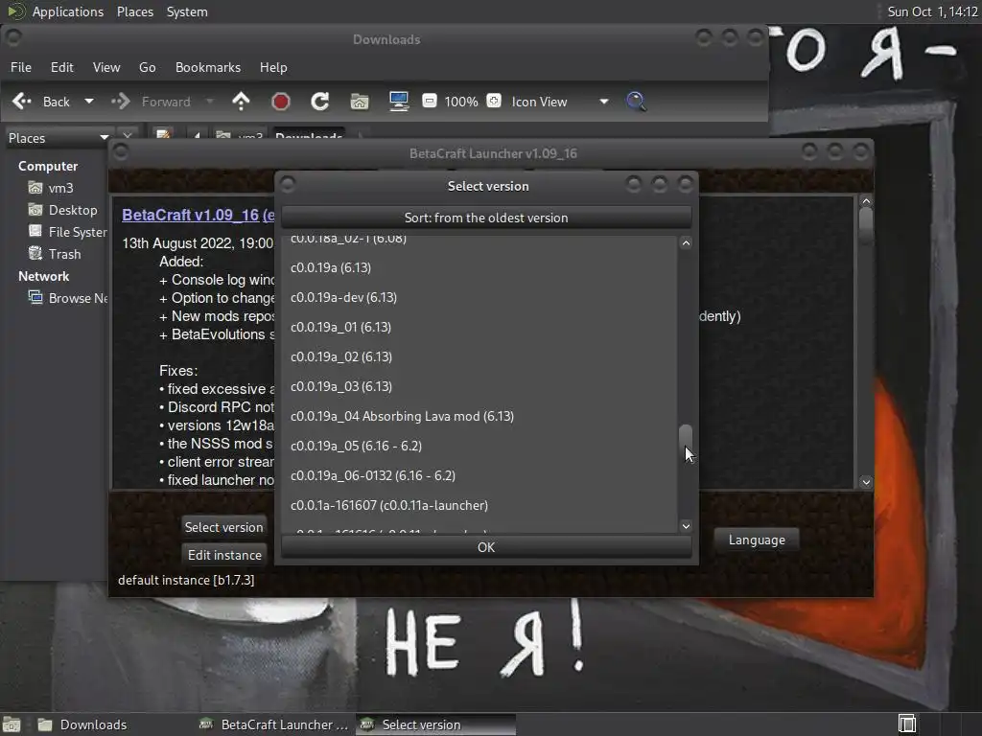Click OK in Select version dialog

point(486,547)
